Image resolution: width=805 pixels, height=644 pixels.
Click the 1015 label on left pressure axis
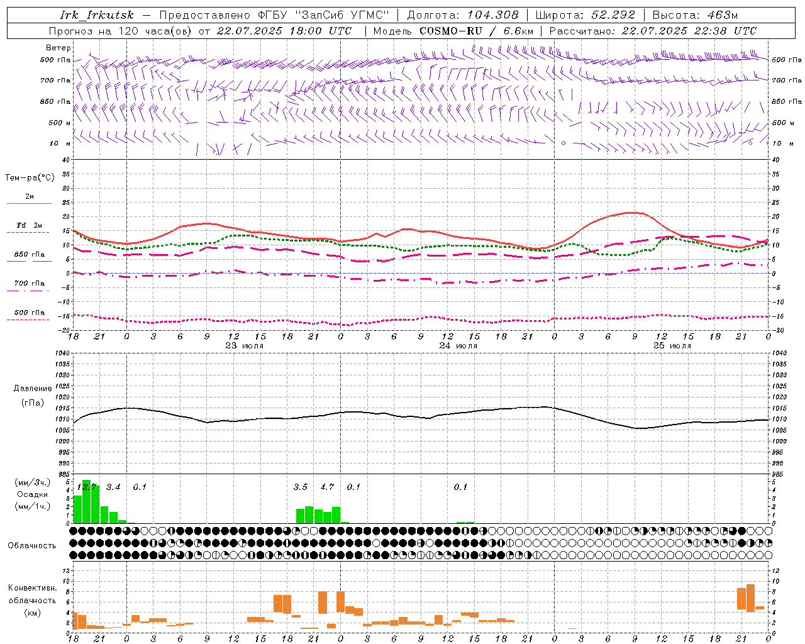(x=61, y=408)
